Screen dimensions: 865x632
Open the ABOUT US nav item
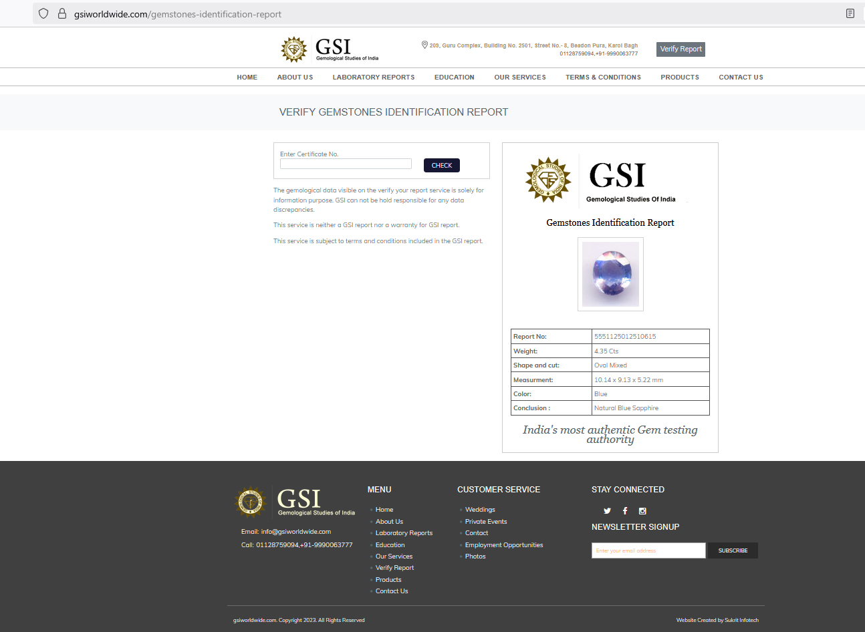pyautogui.click(x=295, y=77)
